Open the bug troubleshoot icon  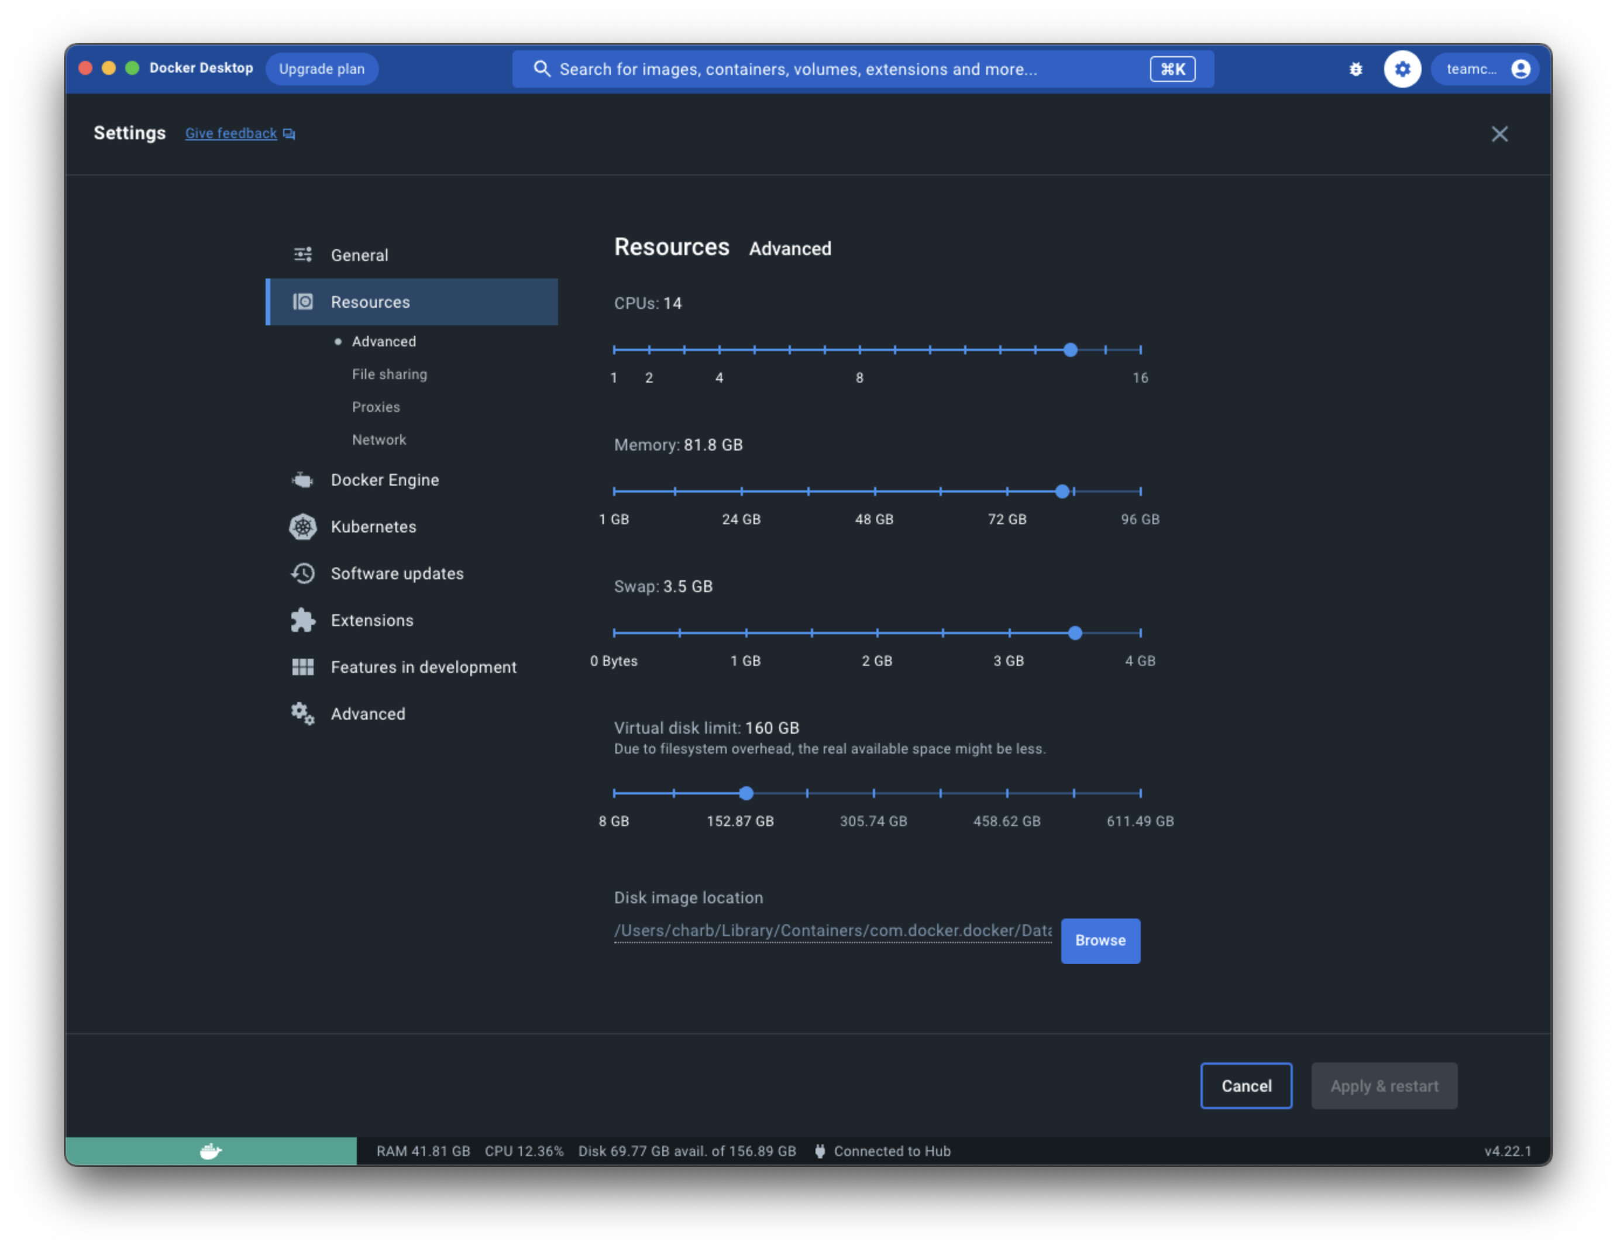click(x=1355, y=69)
